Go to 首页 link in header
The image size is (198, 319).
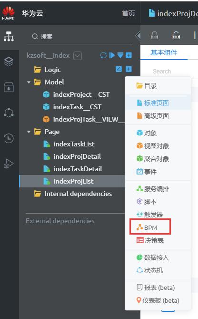(x=129, y=13)
